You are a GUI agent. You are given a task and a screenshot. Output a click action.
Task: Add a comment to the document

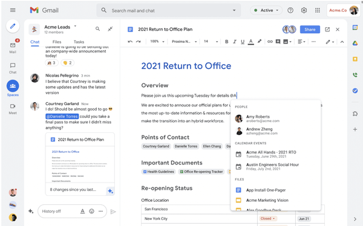278,42
